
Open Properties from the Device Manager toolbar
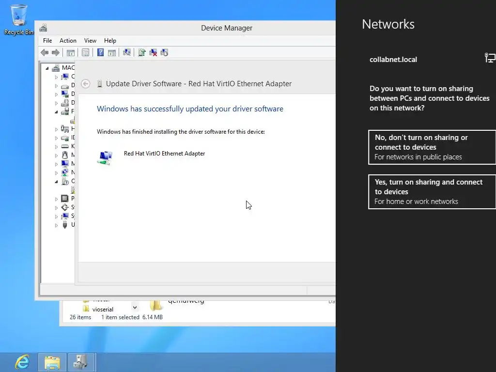(85, 52)
